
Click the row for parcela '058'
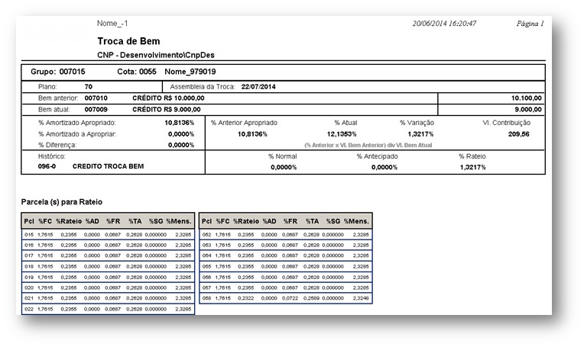pyautogui.click(x=286, y=298)
